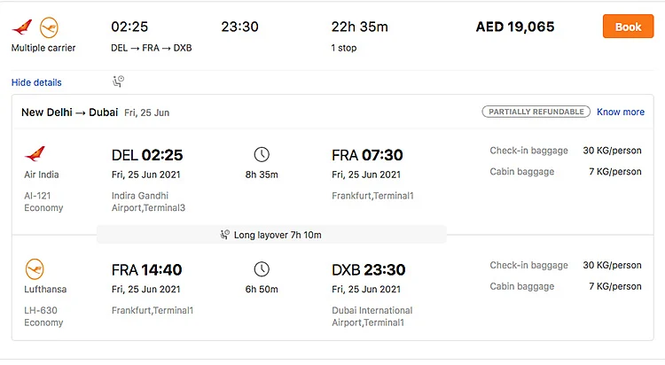Click the Lufthansa crane logo in FRA segment

pyautogui.click(x=35, y=269)
